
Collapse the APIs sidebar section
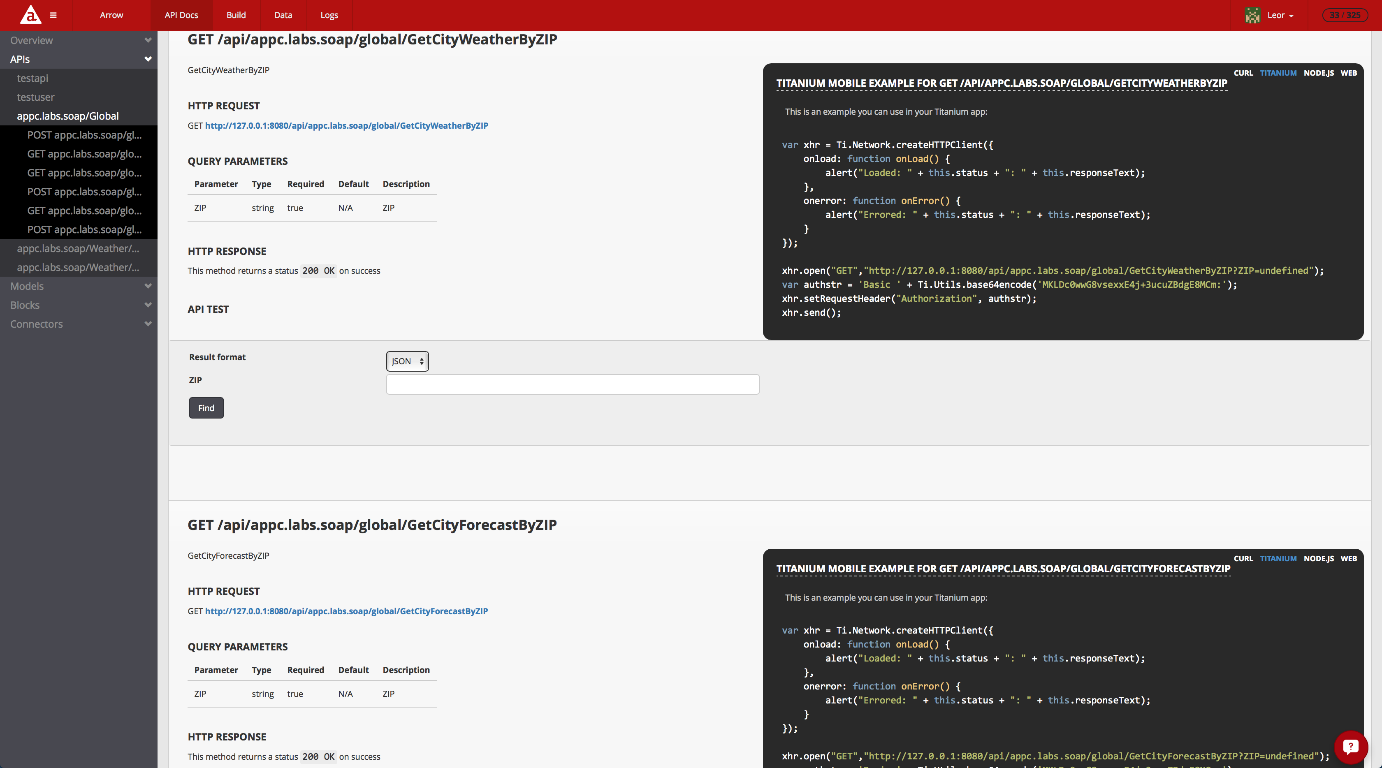(148, 59)
